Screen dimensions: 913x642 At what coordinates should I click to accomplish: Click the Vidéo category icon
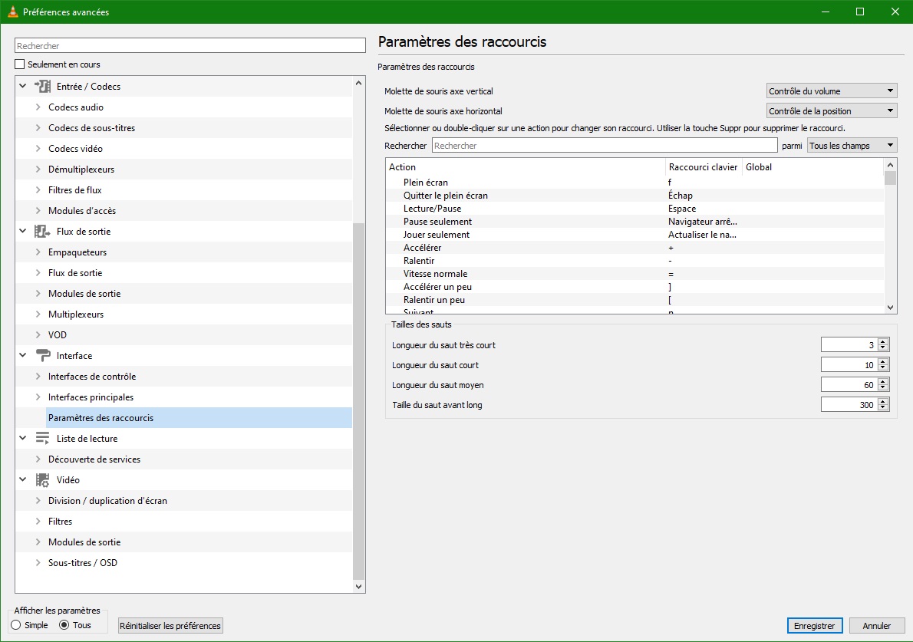point(42,480)
